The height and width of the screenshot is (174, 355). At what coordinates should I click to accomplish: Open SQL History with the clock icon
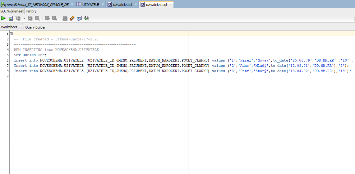[79, 18]
